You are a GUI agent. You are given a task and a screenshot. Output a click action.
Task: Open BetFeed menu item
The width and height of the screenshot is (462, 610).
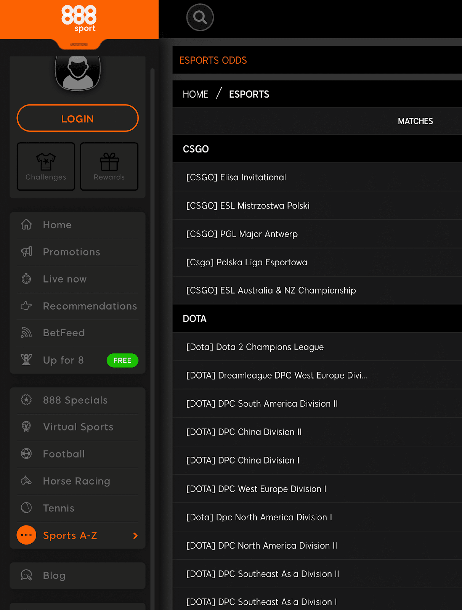(78, 333)
